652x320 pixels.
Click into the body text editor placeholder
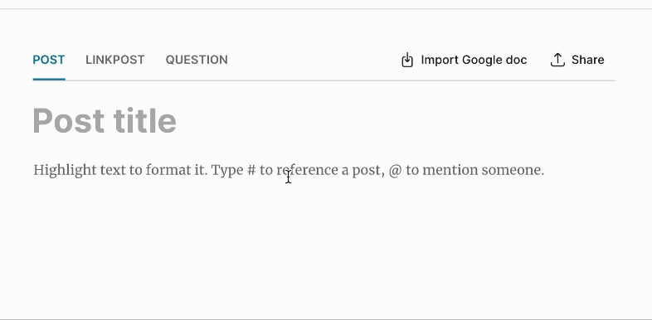click(x=289, y=170)
